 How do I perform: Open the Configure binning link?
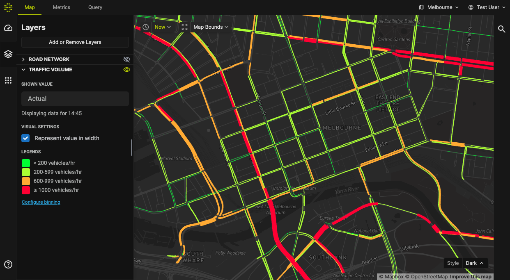point(41,202)
